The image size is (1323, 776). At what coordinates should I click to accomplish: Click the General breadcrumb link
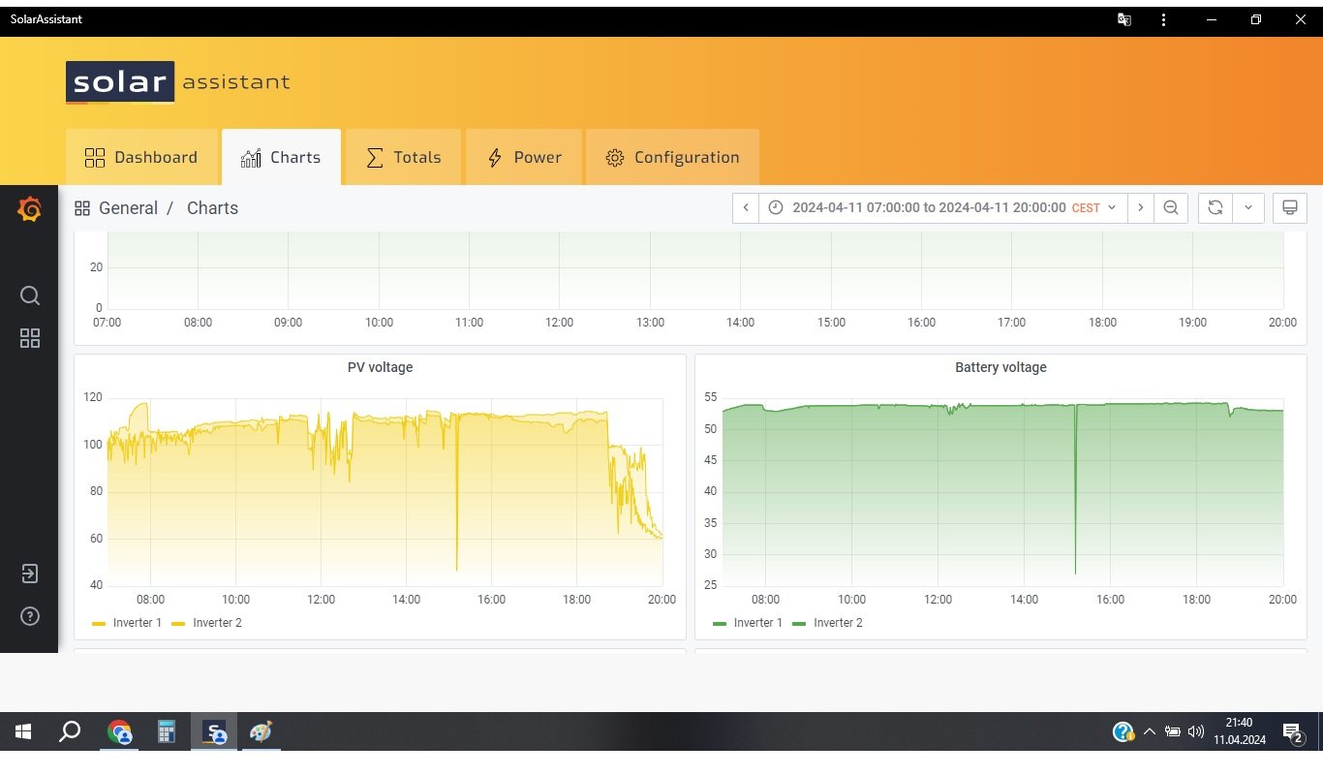click(128, 208)
